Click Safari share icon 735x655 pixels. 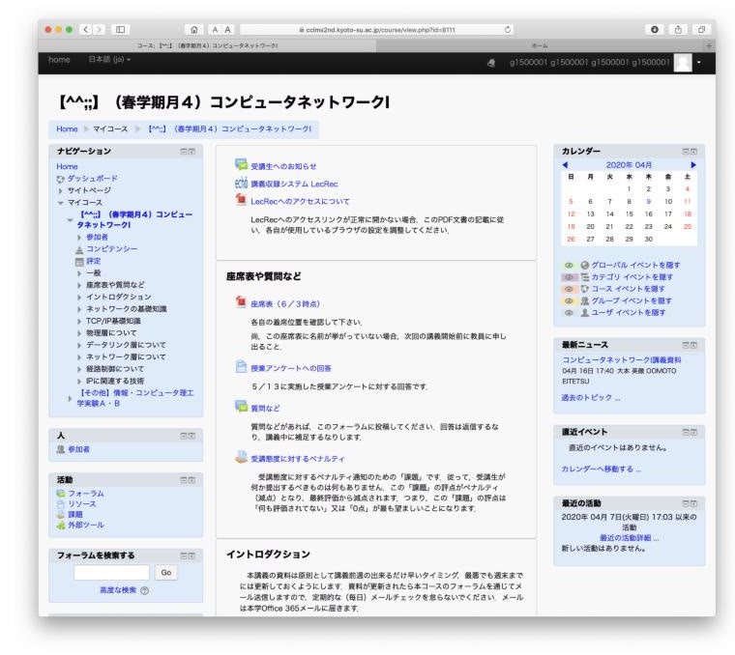click(x=678, y=30)
